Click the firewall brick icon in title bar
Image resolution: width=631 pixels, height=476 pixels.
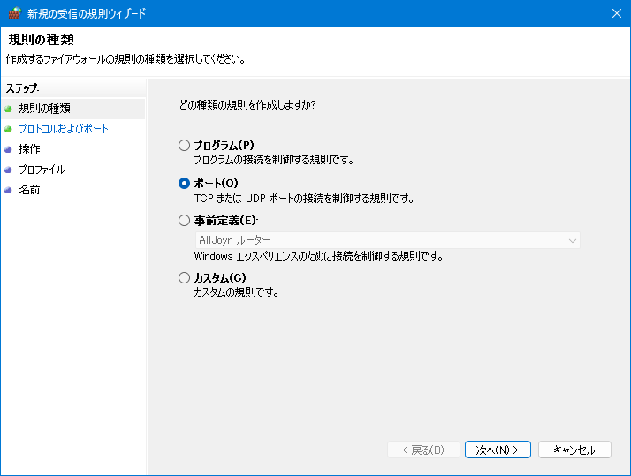point(14,13)
